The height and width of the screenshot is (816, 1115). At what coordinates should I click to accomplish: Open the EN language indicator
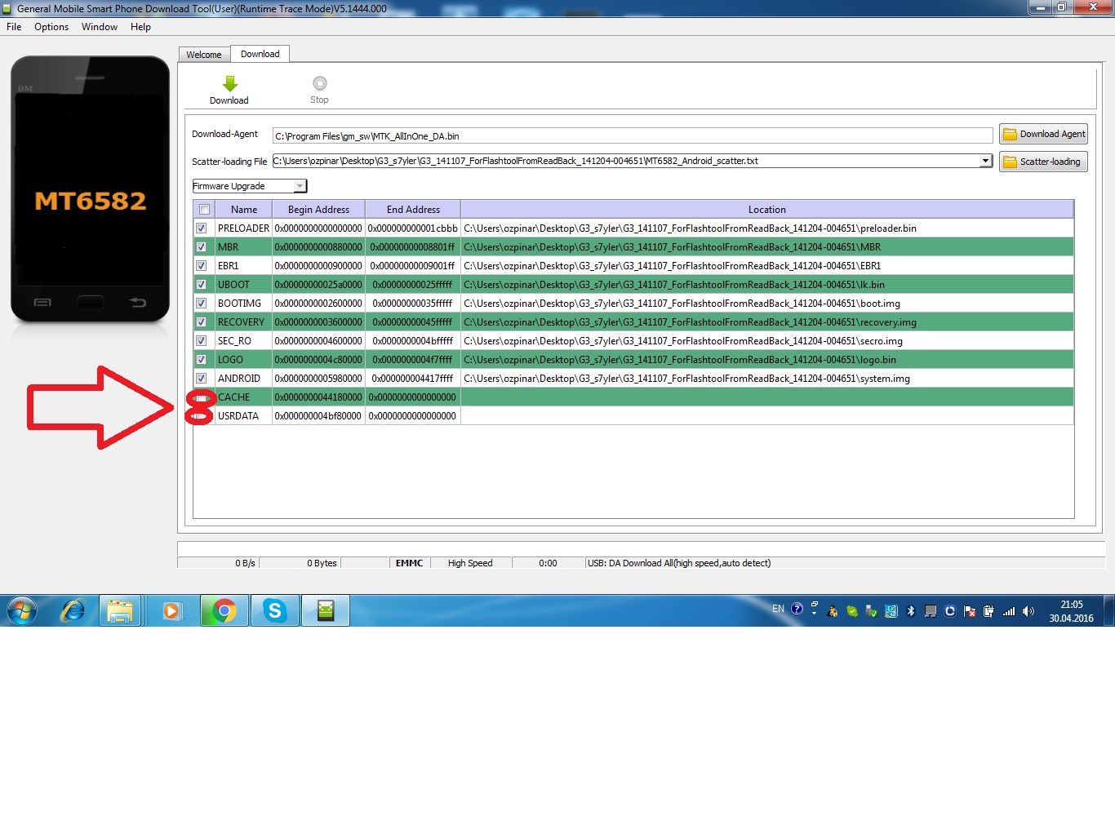778,609
